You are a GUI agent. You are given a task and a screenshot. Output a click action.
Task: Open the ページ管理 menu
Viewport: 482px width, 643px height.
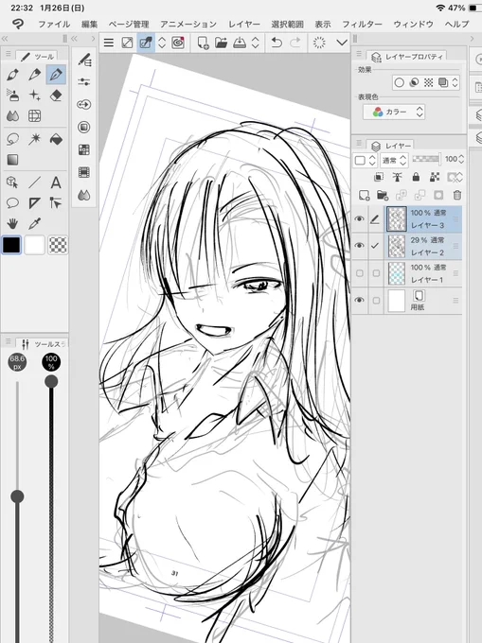[129, 25]
